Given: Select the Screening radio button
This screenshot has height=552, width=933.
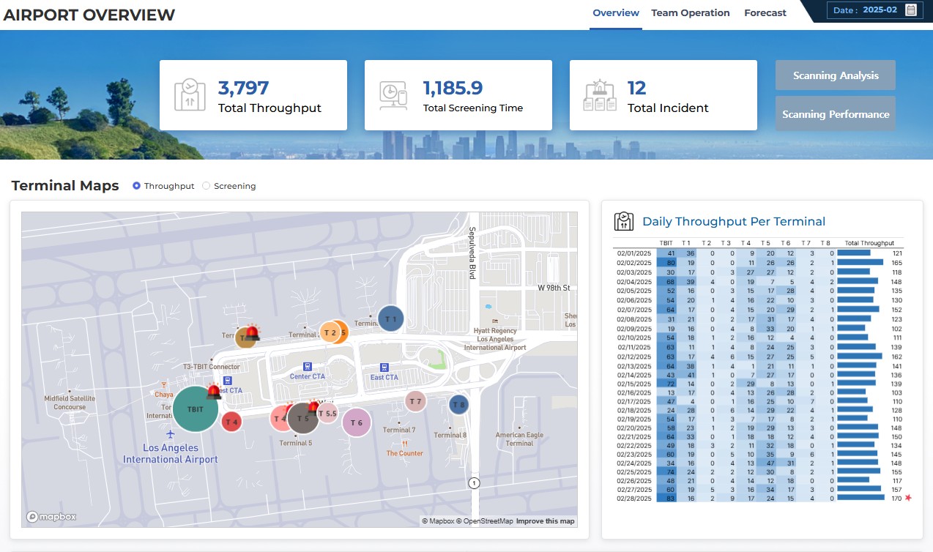Looking at the screenshot, I should (206, 185).
